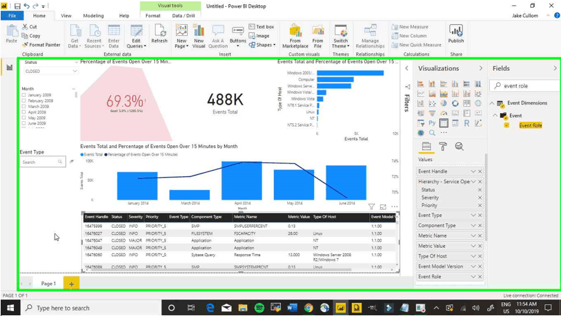Open the File menu
This screenshot has height=316, width=561.
[12, 16]
